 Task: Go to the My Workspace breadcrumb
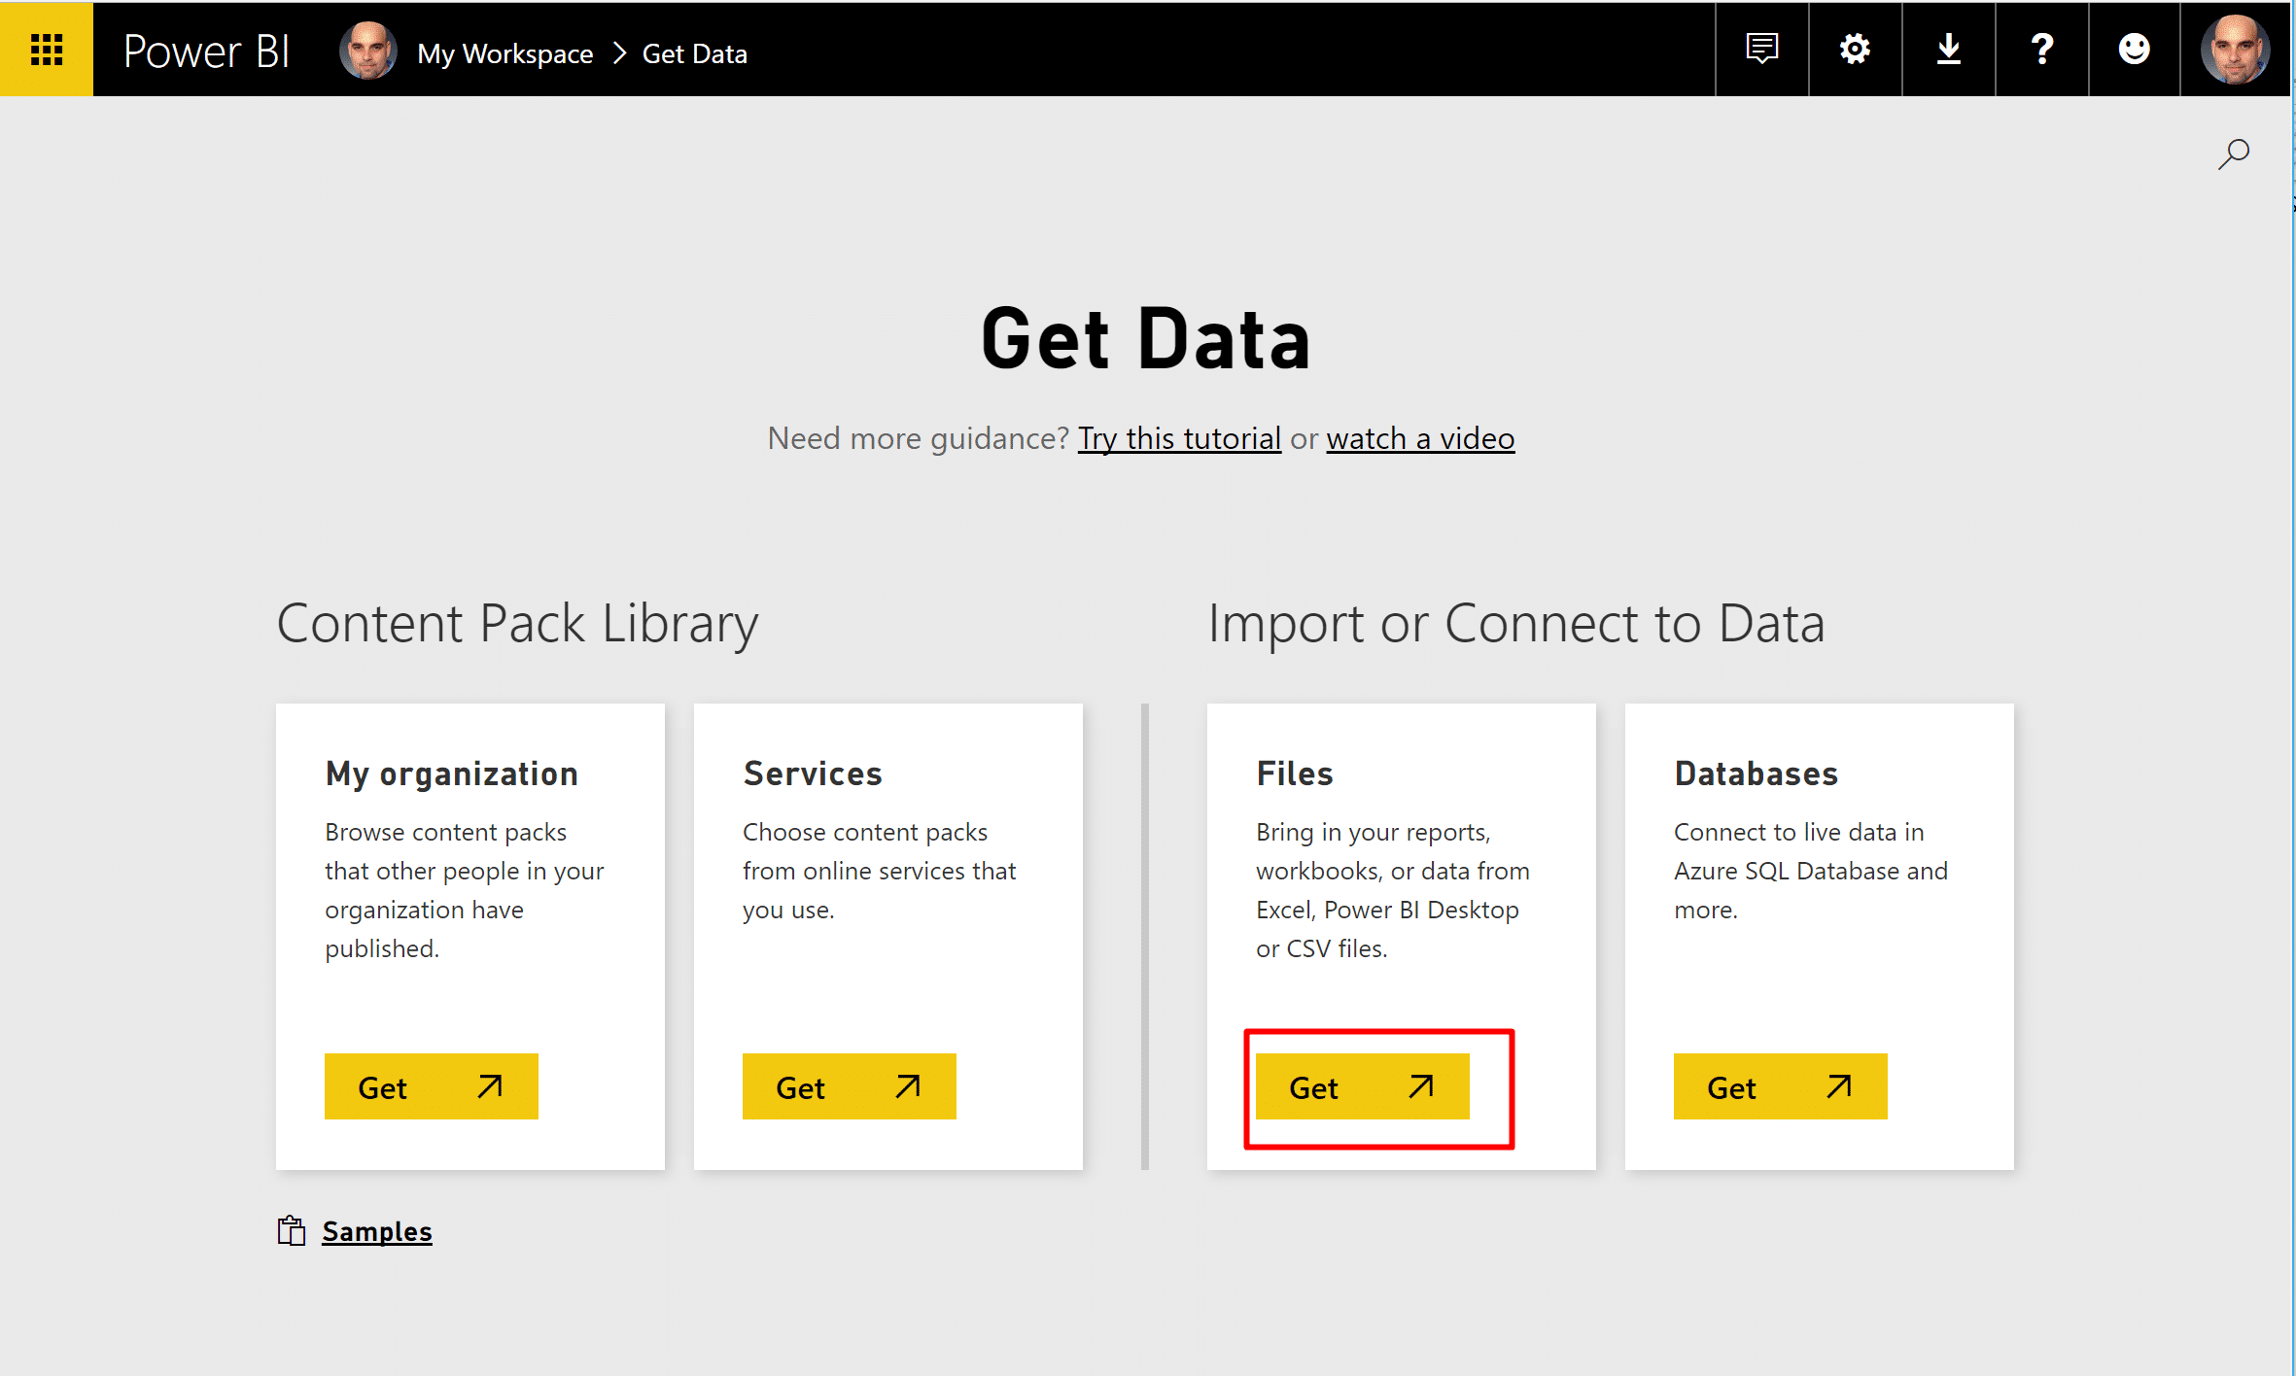click(504, 54)
